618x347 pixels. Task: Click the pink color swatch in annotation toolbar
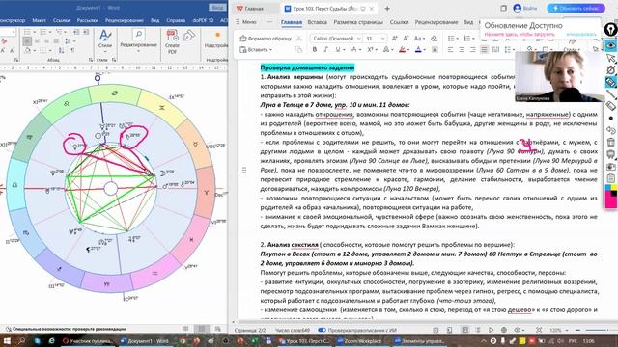pos(610,201)
